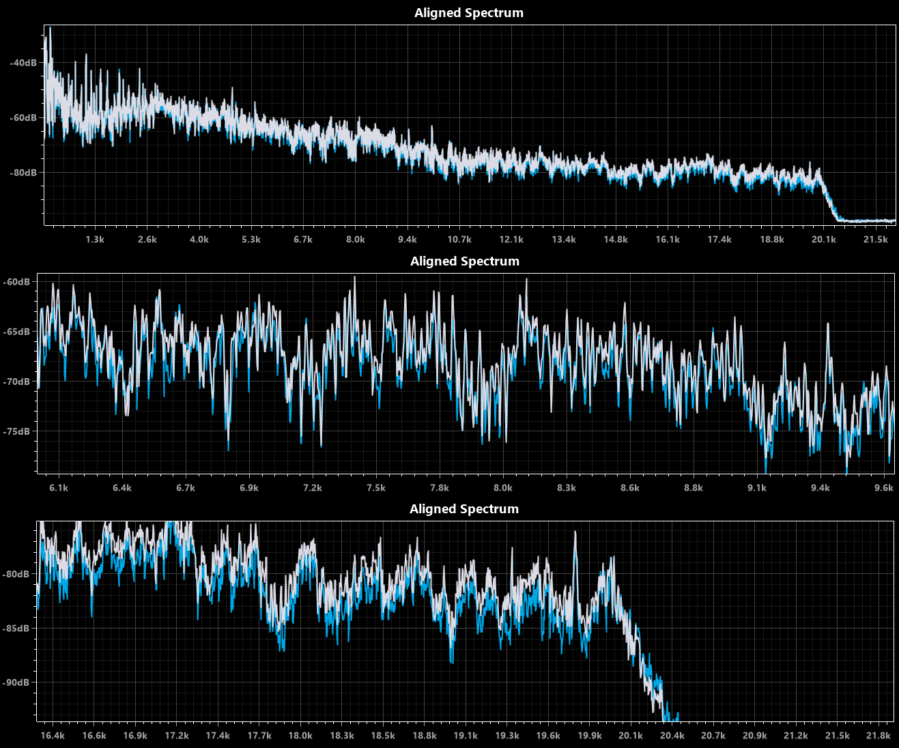
Task: Choose the 19.9k axis tick
Action: pos(590,736)
